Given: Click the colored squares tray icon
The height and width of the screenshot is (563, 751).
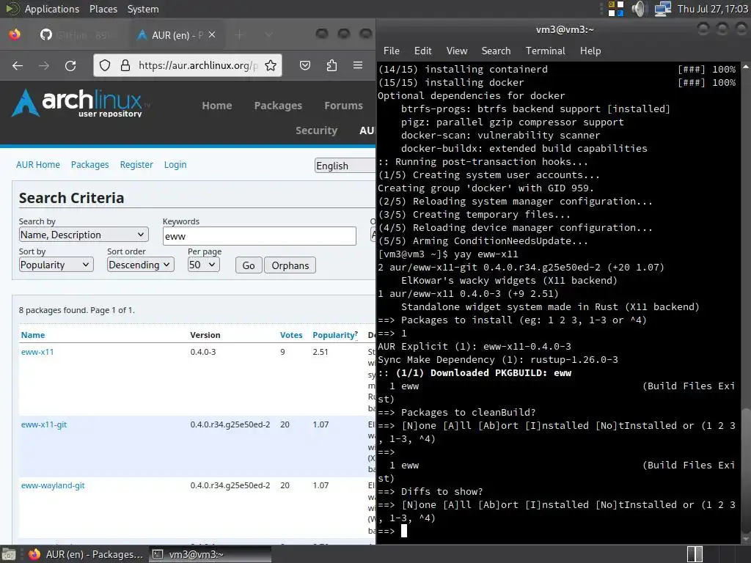Looking at the screenshot, I should click(616, 9).
